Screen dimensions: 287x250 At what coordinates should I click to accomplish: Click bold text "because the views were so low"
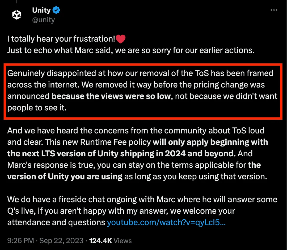111,96
